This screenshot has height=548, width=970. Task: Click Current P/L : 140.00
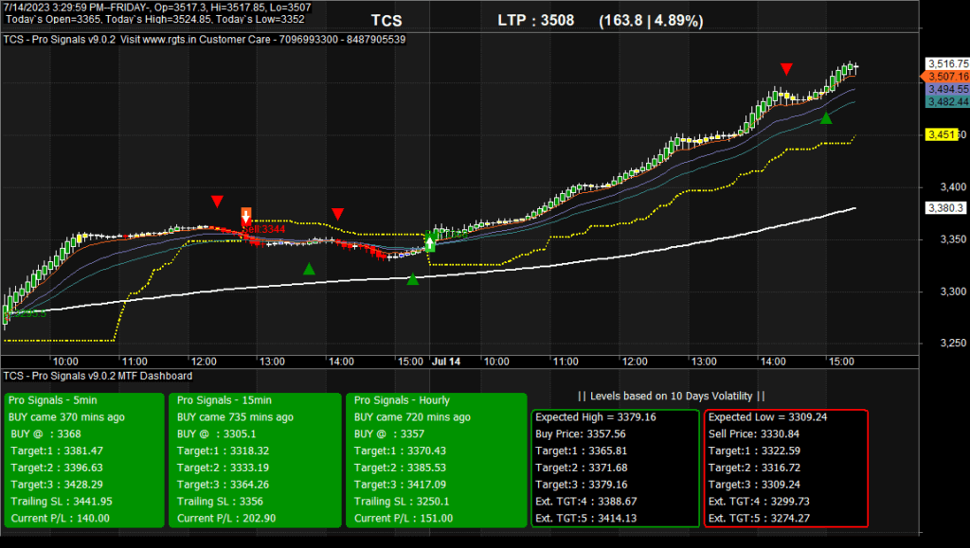[60, 519]
